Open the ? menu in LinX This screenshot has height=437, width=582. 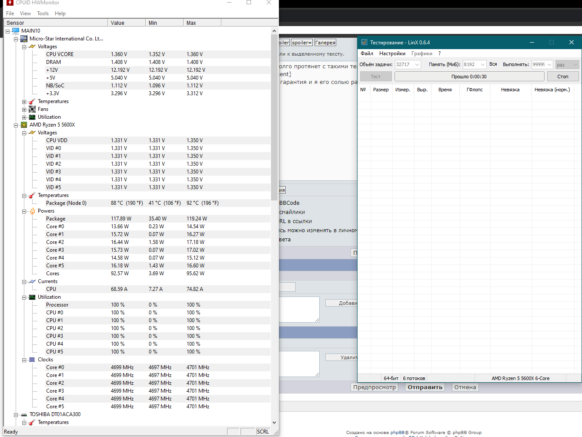(x=439, y=53)
